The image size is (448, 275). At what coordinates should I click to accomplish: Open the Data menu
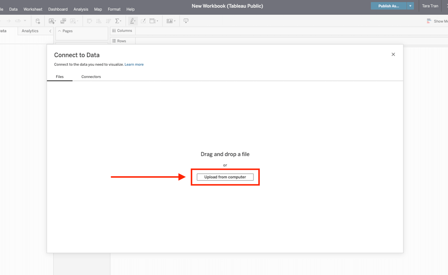pyautogui.click(x=13, y=9)
